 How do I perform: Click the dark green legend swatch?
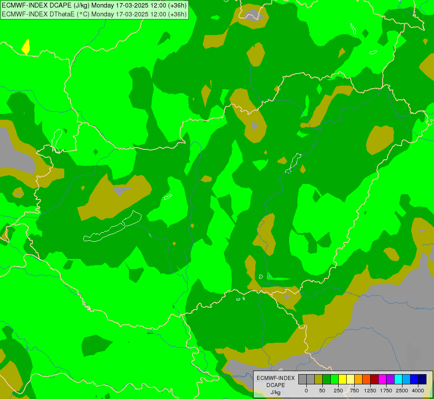click(x=326, y=379)
